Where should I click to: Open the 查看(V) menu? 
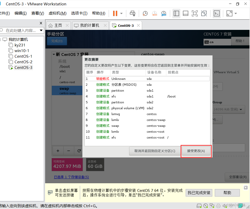pyautogui.click(x=38, y=13)
